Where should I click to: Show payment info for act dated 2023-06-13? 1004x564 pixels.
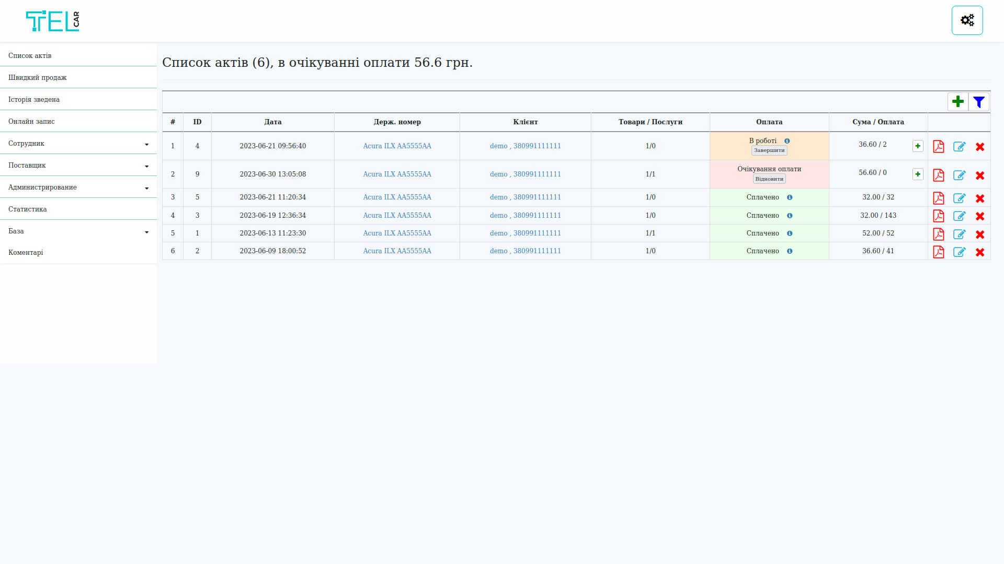[x=790, y=233]
